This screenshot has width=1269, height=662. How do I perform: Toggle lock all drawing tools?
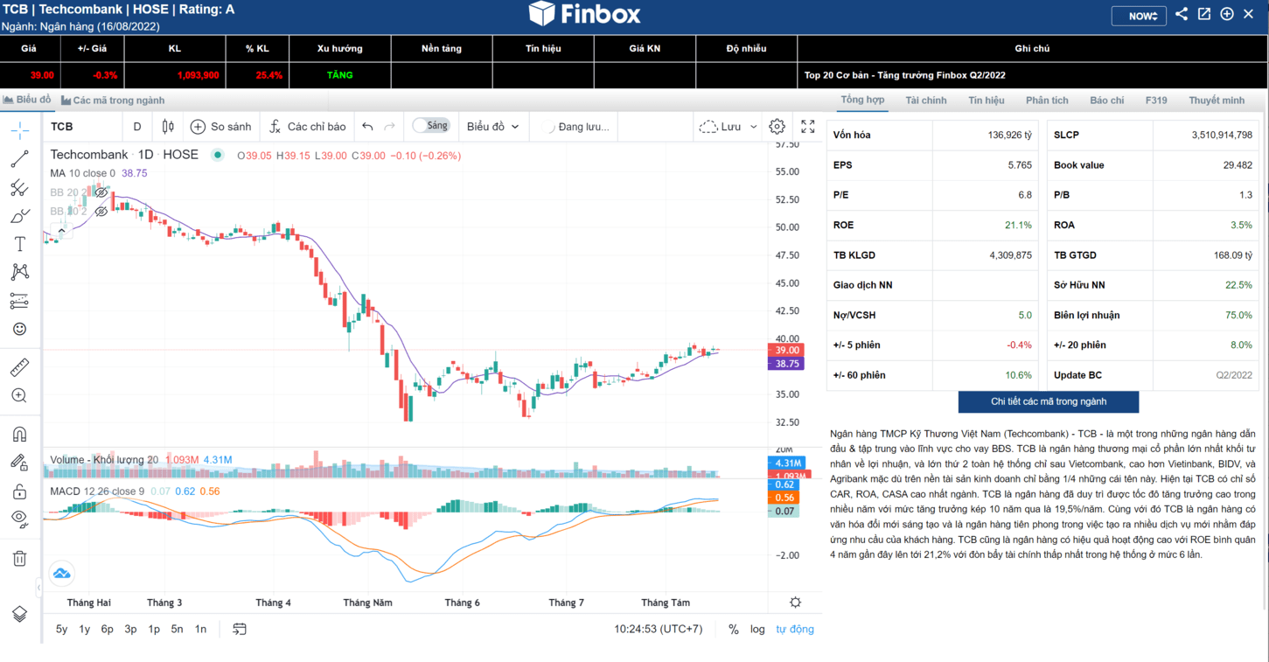click(20, 491)
